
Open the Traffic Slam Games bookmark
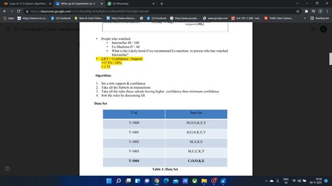[279, 19]
